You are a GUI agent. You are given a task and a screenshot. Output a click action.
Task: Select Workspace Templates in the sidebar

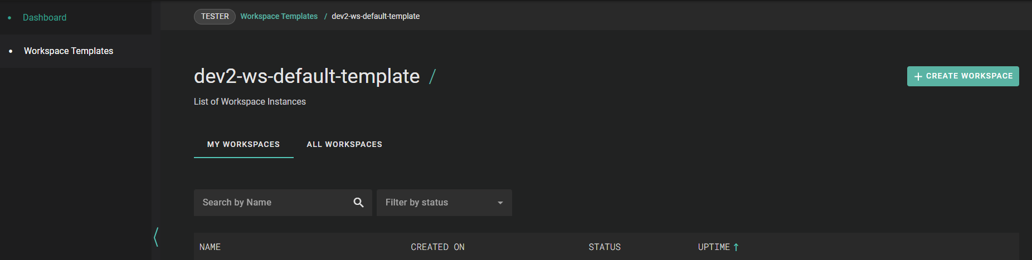tap(69, 51)
